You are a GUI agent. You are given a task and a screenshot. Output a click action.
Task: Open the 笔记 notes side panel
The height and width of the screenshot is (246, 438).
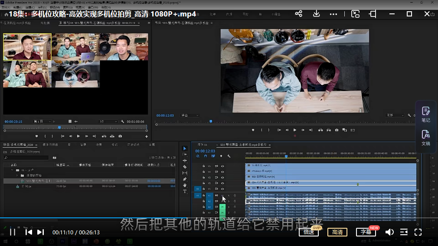(x=425, y=114)
